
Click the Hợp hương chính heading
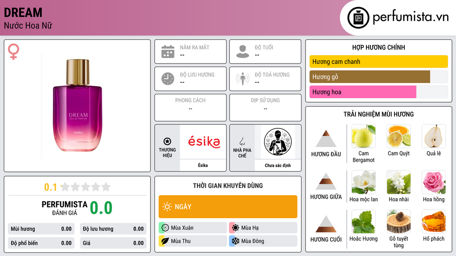379,47
